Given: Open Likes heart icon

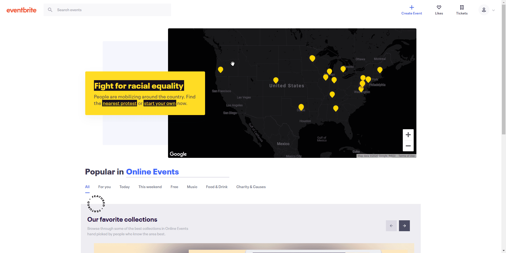Looking at the screenshot, I should (439, 7).
